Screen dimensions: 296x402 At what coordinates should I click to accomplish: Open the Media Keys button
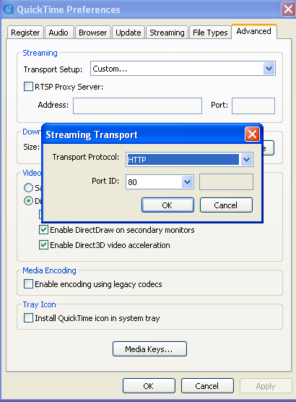click(149, 349)
